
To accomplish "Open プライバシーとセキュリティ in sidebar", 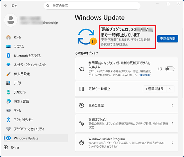I will [x=36, y=129].
